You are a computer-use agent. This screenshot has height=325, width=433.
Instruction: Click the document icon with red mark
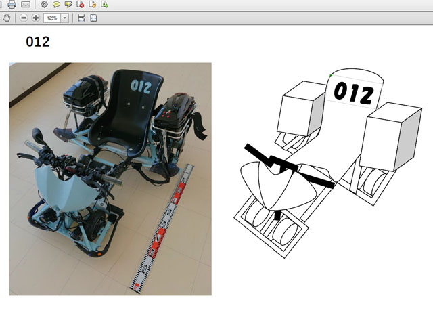point(80,4)
